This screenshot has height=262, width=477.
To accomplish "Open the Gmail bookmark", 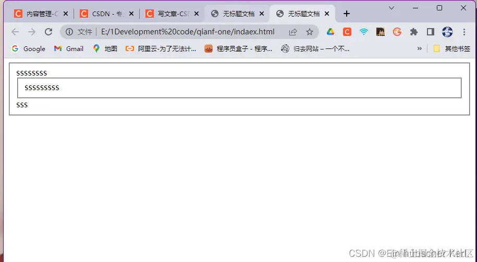I will click(69, 48).
